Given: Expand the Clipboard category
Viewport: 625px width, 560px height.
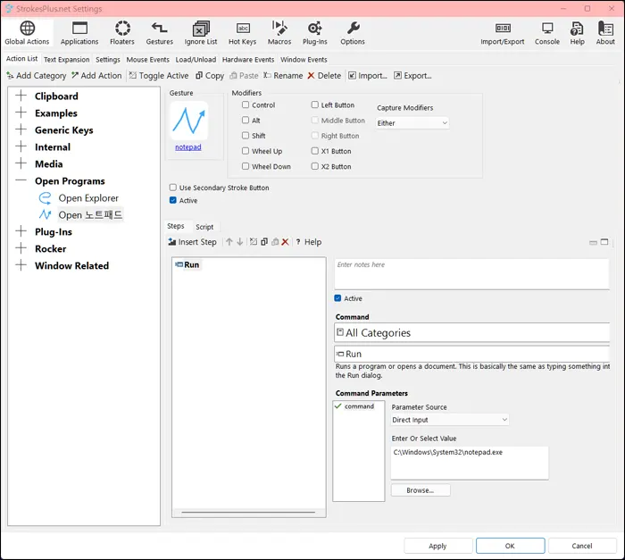Looking at the screenshot, I should (x=21, y=96).
